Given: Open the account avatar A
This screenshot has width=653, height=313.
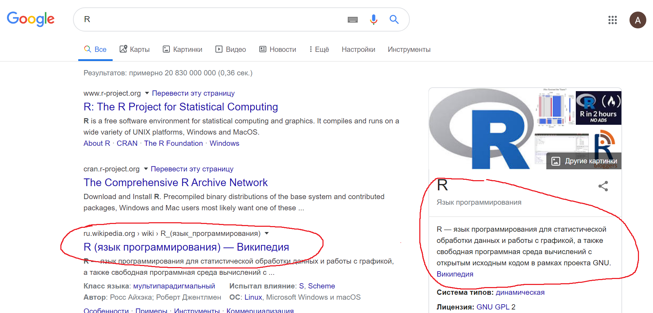Looking at the screenshot, I should pos(638,20).
